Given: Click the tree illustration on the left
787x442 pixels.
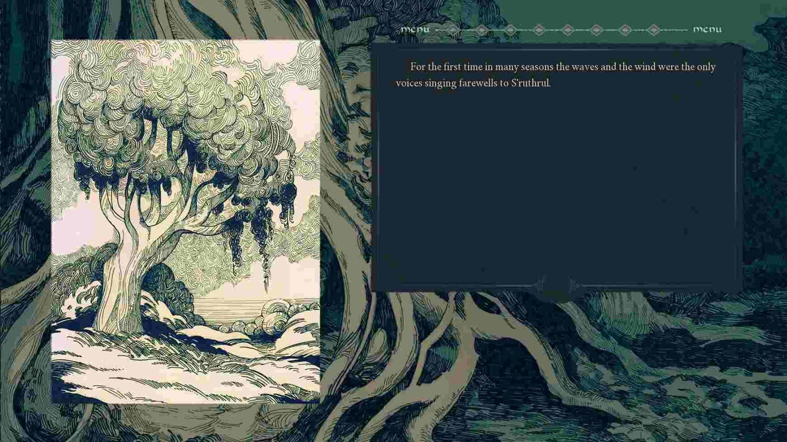Looking at the screenshot, I should (x=185, y=221).
